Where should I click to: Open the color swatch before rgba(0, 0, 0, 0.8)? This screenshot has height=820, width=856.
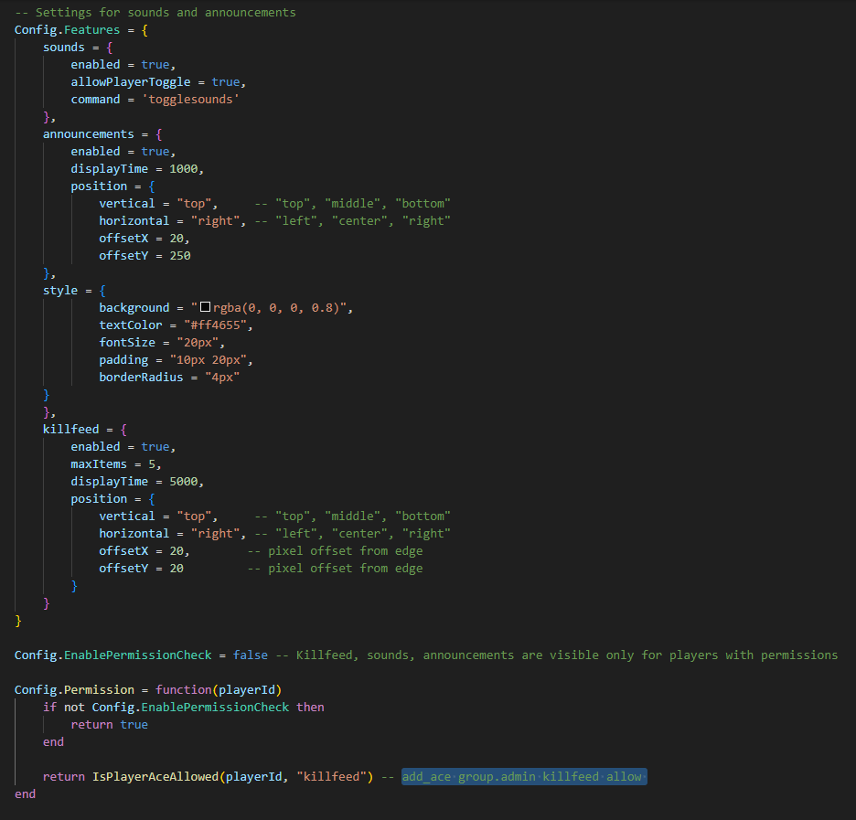click(x=205, y=307)
